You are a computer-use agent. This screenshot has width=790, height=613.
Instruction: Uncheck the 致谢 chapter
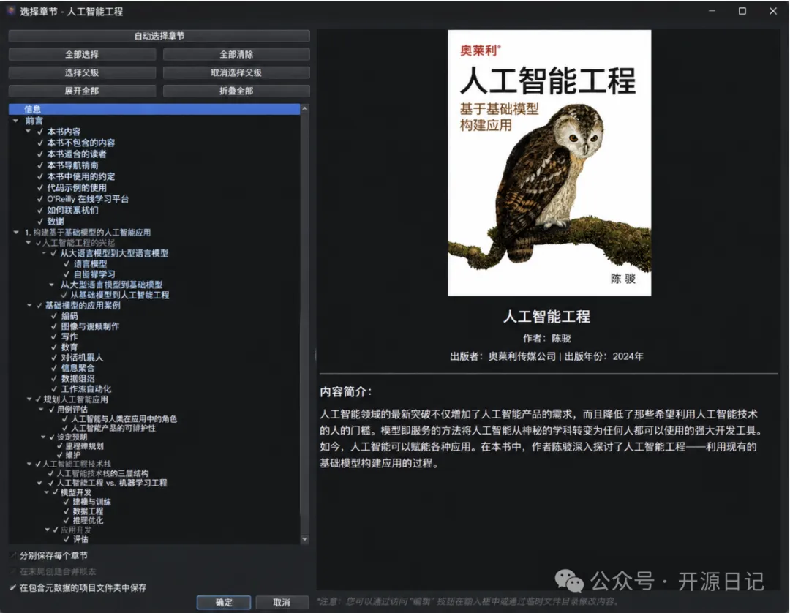pyautogui.click(x=40, y=222)
